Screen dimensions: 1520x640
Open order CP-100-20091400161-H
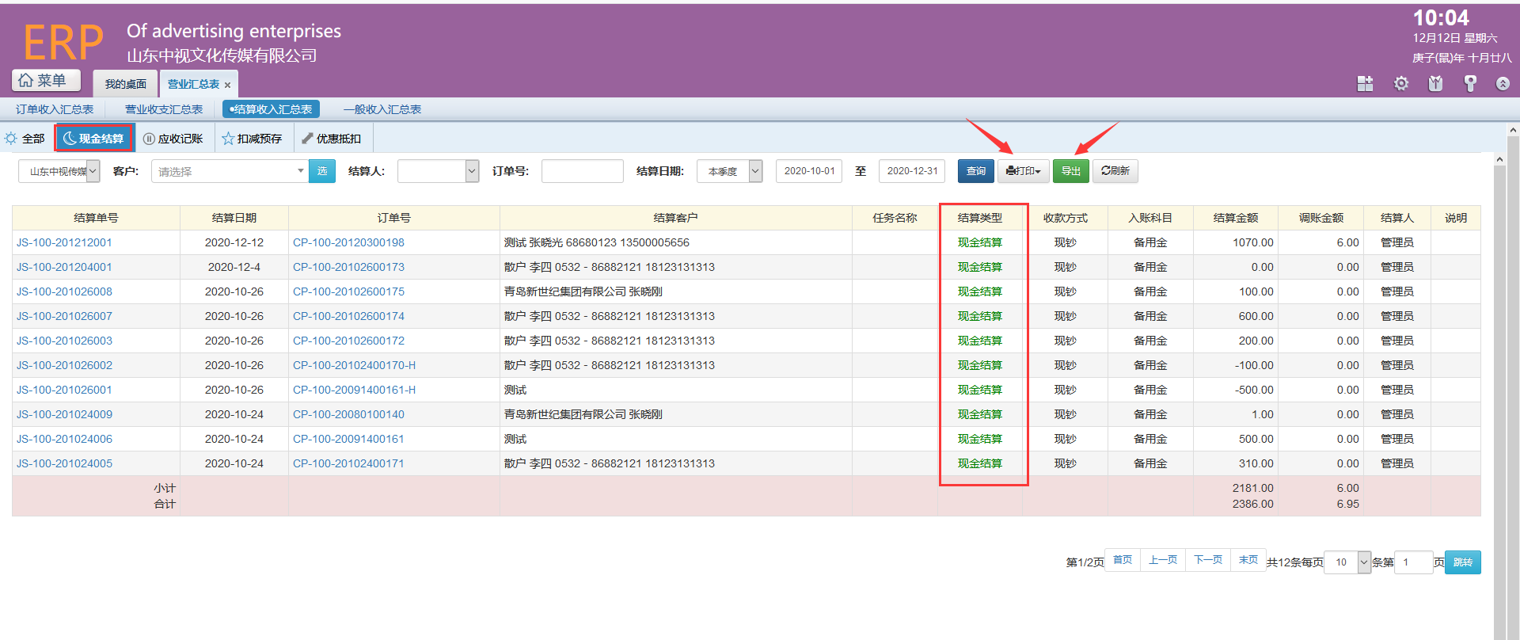[x=354, y=390]
